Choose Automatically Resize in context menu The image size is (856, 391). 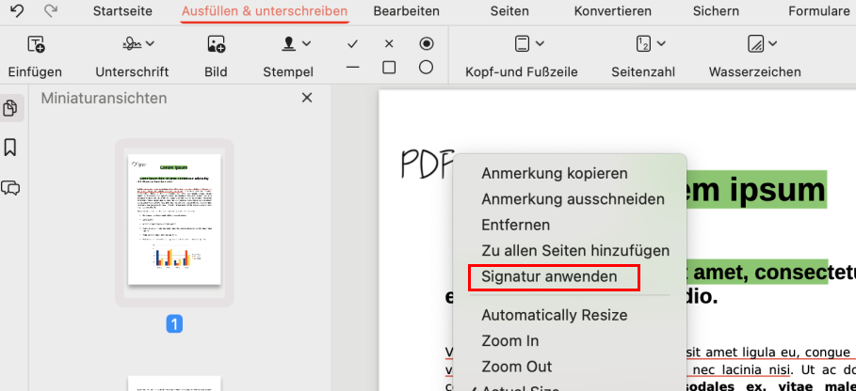click(x=554, y=315)
